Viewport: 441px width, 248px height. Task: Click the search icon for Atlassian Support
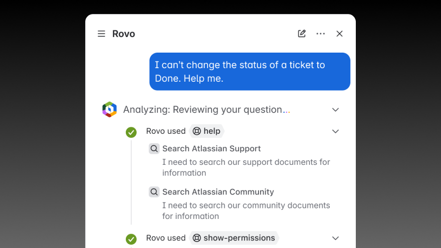(x=154, y=149)
